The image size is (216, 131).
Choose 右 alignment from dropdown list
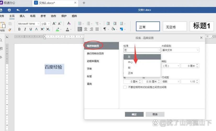tap(142, 68)
